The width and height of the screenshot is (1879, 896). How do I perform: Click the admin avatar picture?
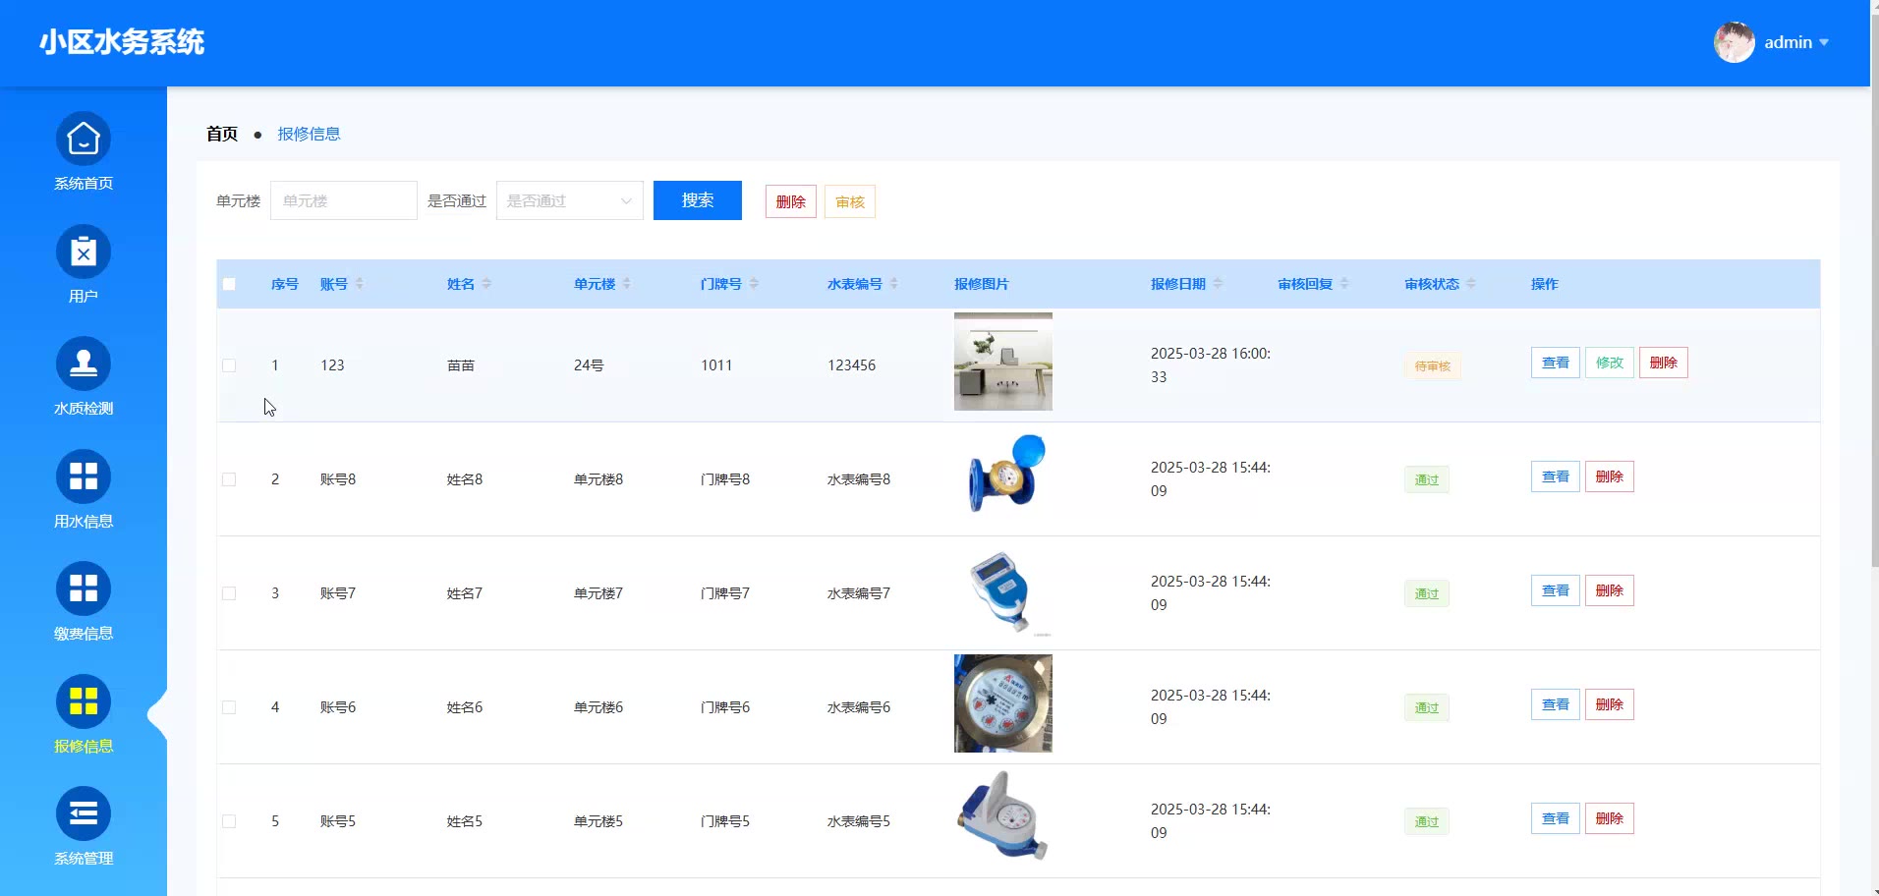pos(1735,42)
